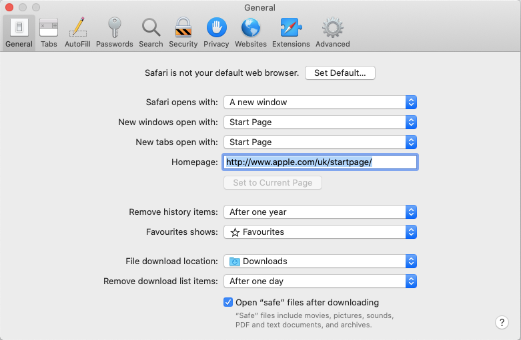This screenshot has height=340, width=521.
Task: Untick Open "safe" files after downloading
Action: (228, 302)
